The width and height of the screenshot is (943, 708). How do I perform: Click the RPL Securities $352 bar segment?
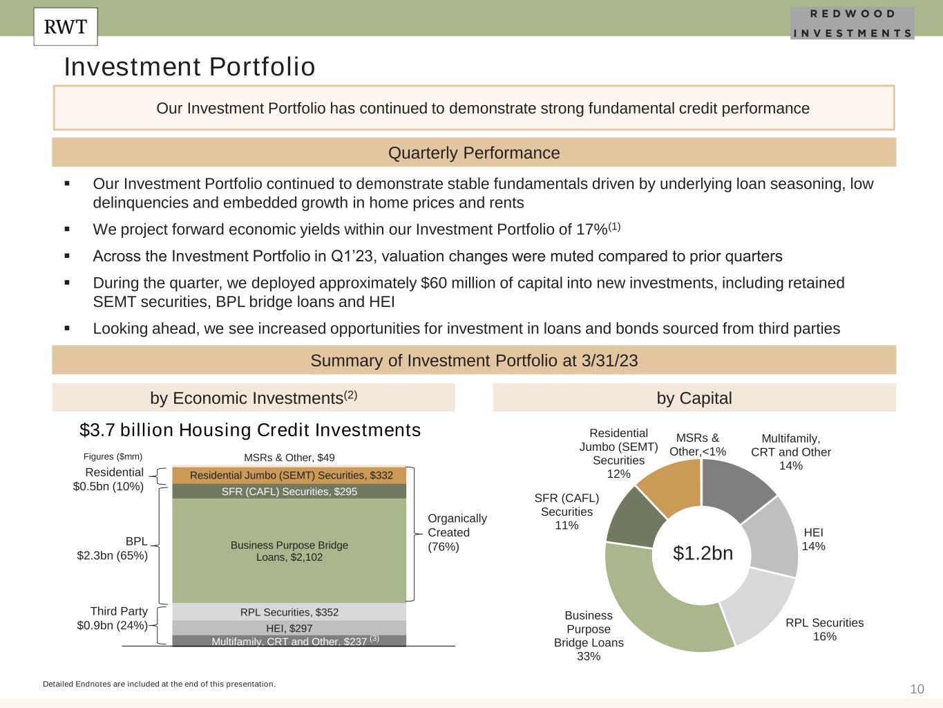(289, 612)
